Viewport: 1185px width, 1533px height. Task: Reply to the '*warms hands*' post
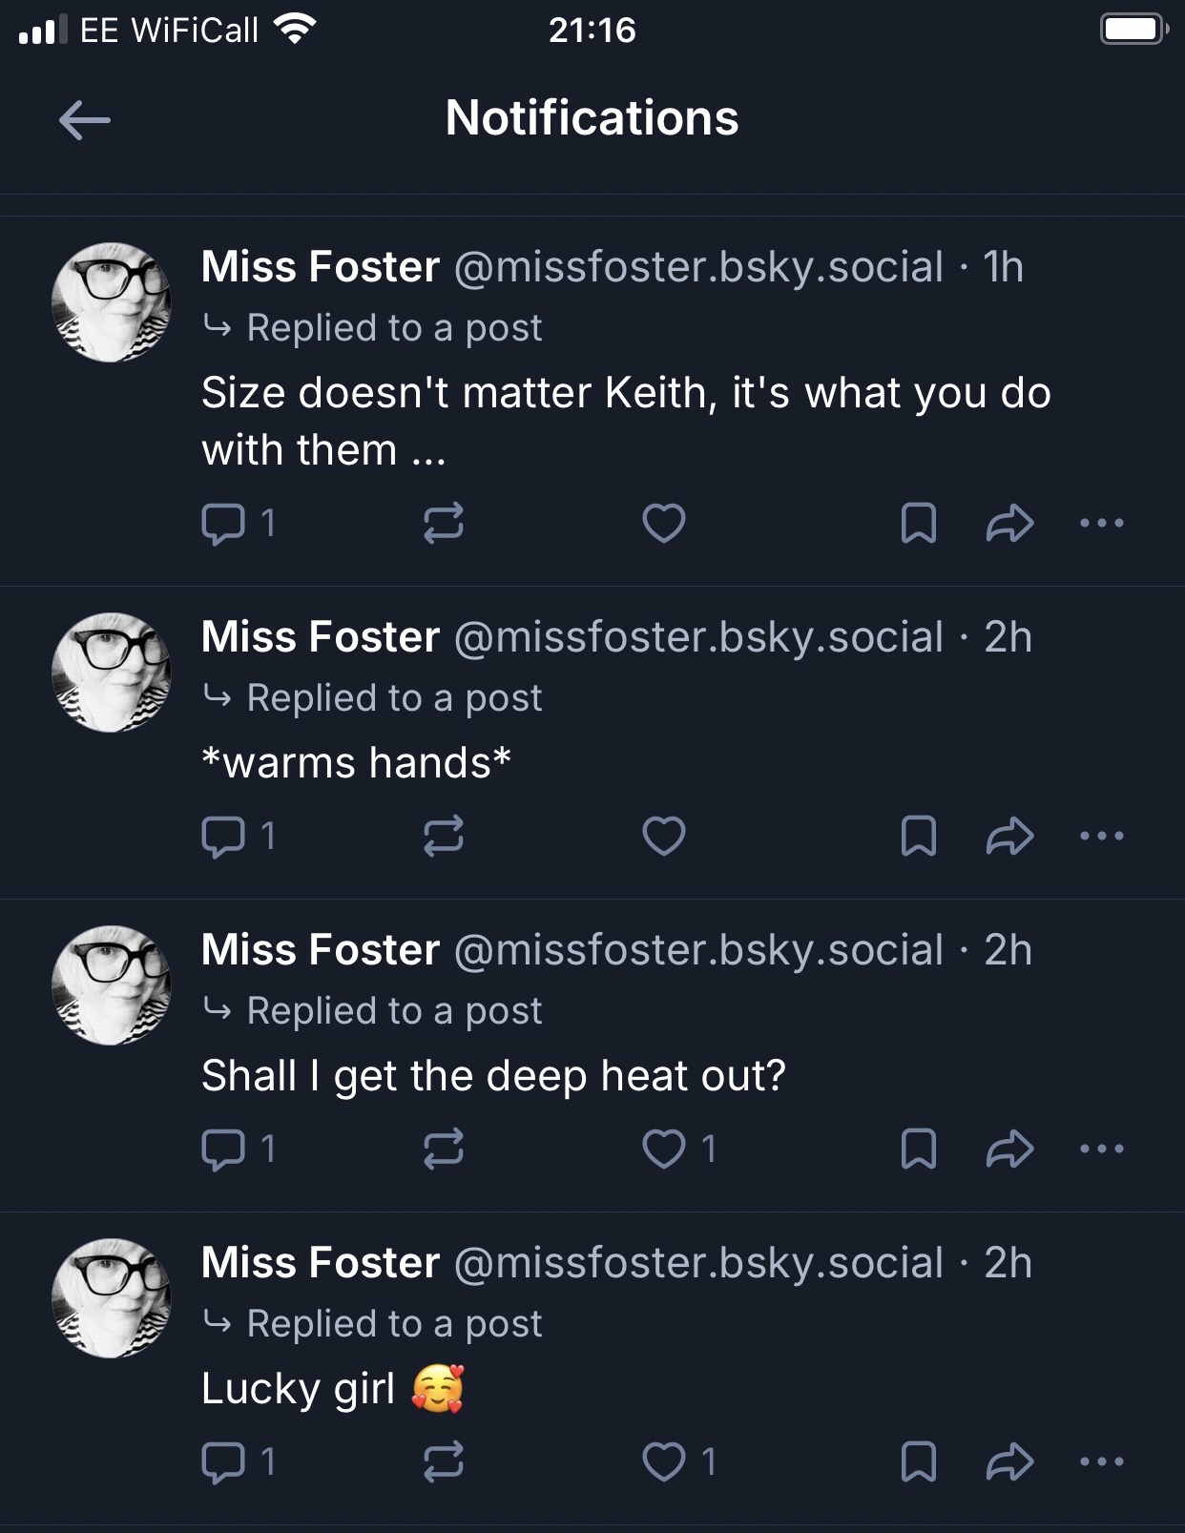pyautogui.click(x=223, y=836)
